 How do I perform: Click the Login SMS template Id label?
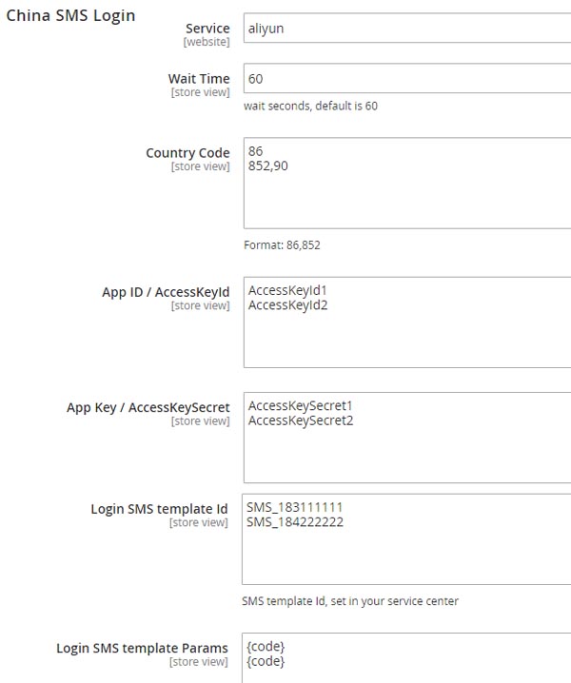coord(160,509)
